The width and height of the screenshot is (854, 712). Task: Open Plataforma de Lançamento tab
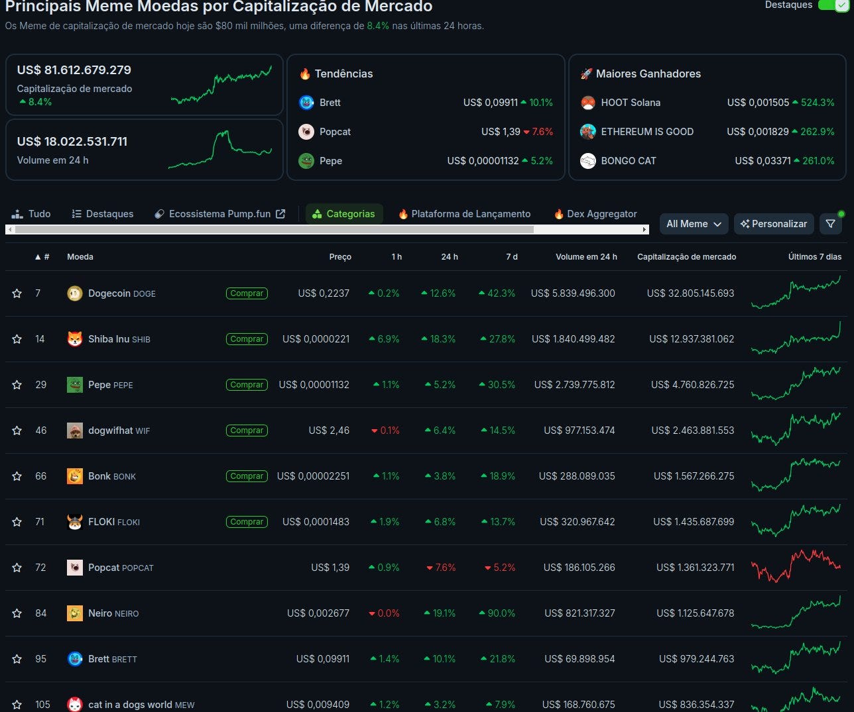pos(464,214)
